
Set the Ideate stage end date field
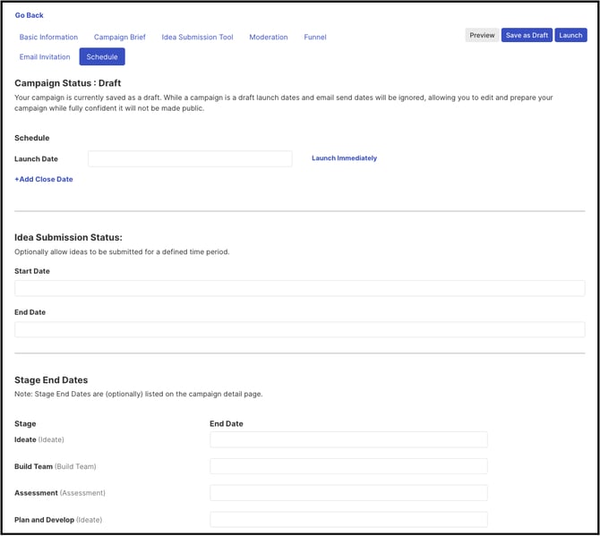[x=348, y=439]
